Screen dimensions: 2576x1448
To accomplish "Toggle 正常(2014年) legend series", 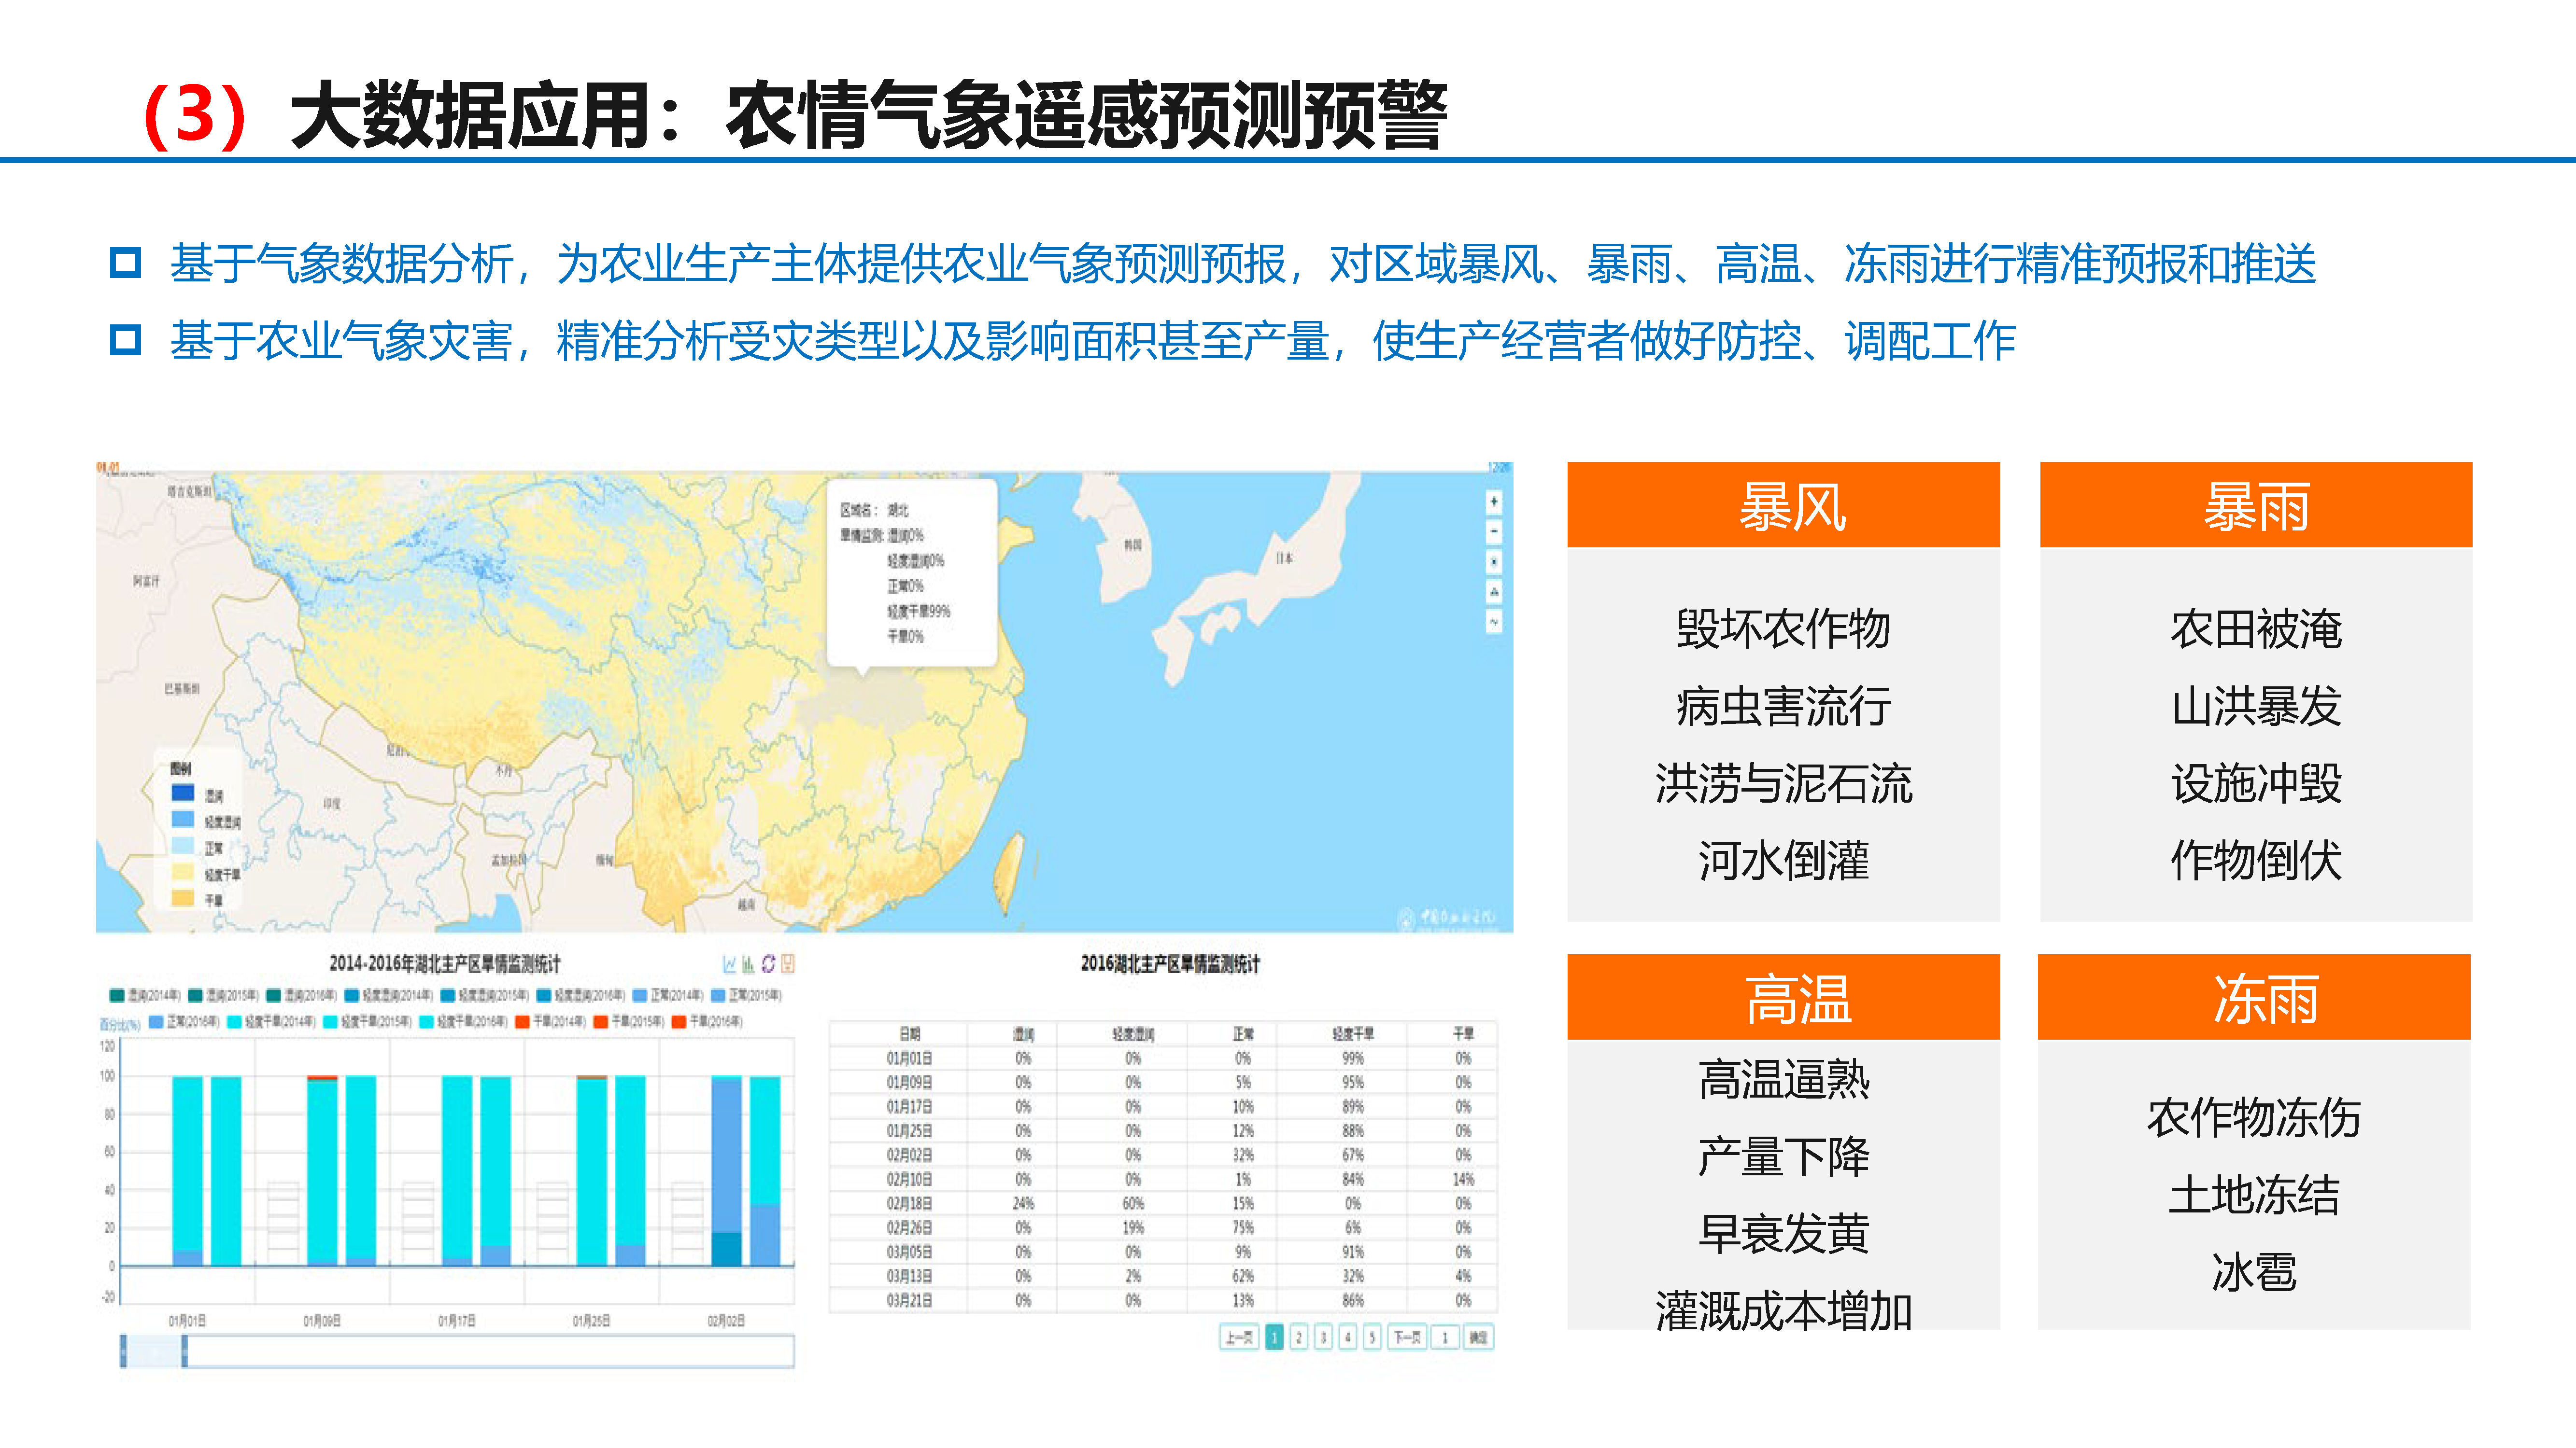I will tap(668, 995).
